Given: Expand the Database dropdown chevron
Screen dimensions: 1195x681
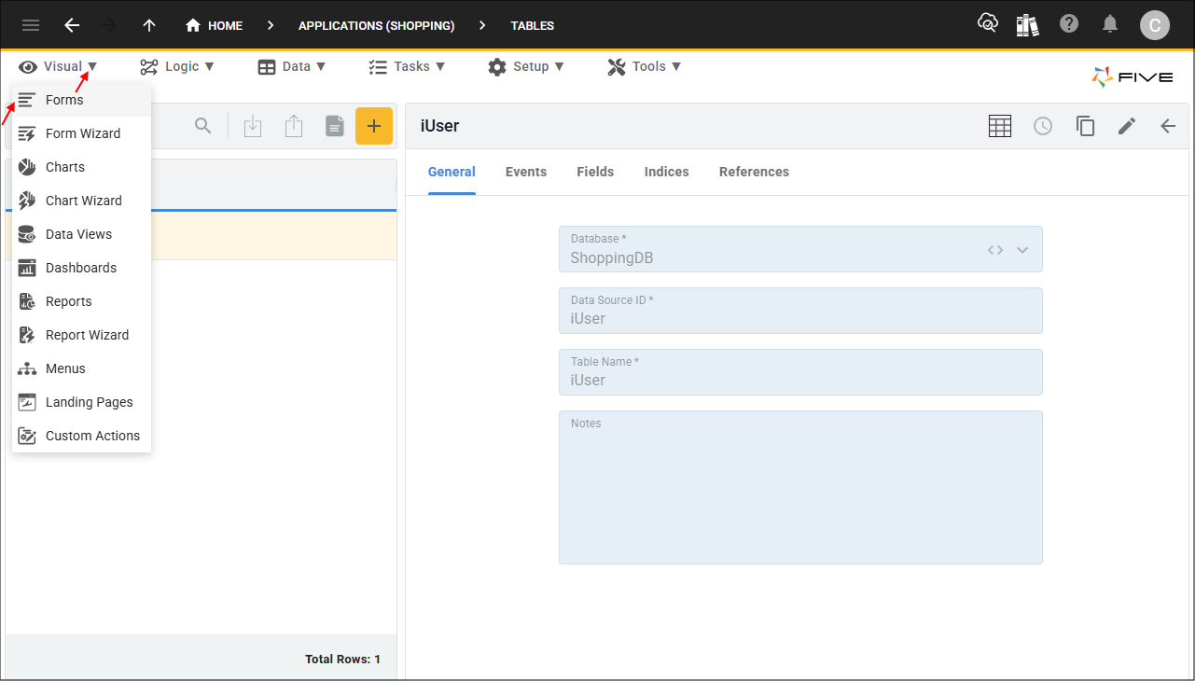Looking at the screenshot, I should pyautogui.click(x=1022, y=250).
